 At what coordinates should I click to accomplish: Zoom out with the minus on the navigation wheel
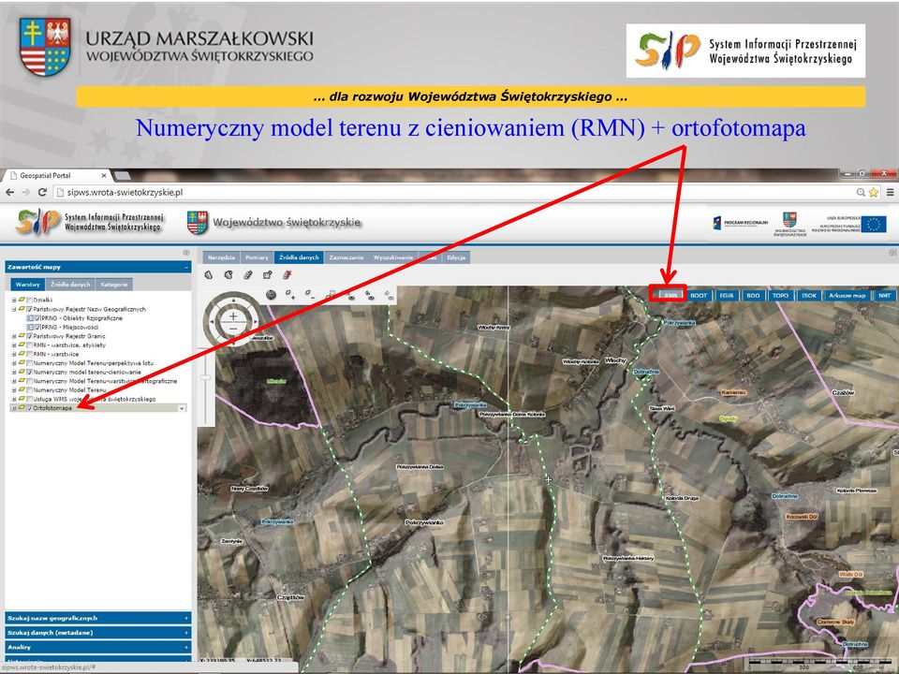coord(233,329)
